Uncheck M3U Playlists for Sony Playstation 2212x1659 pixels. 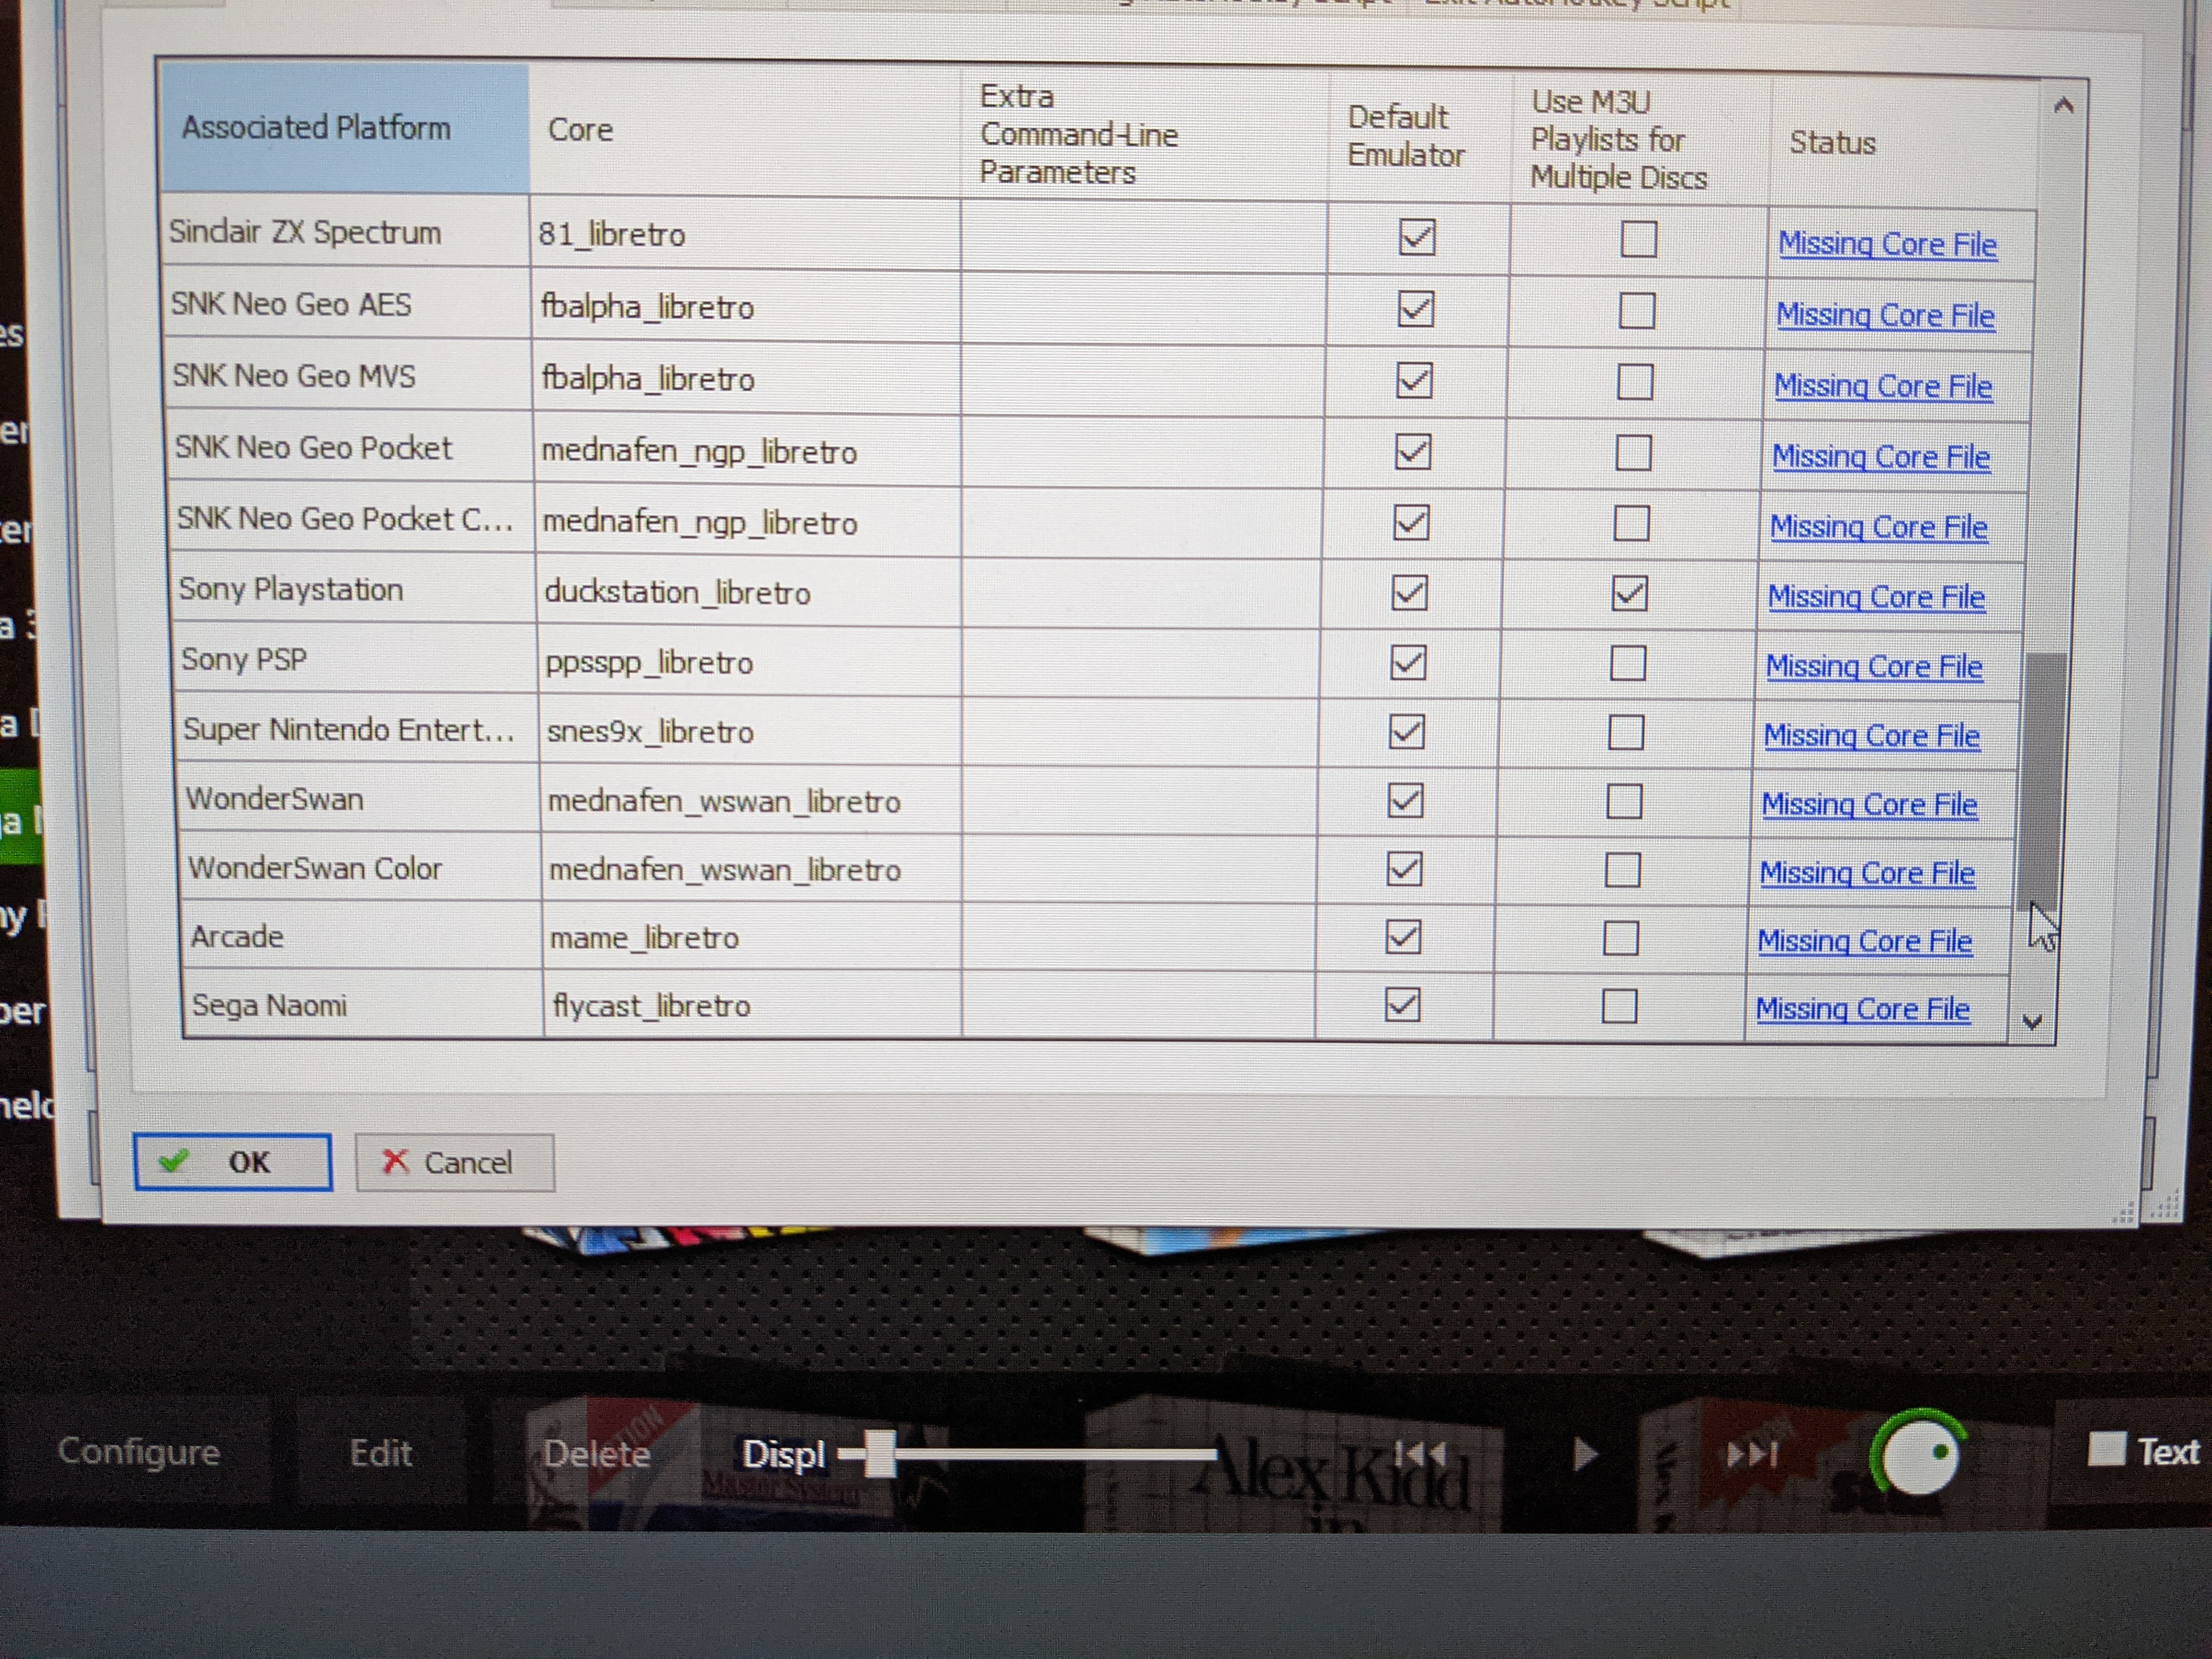1629,594
